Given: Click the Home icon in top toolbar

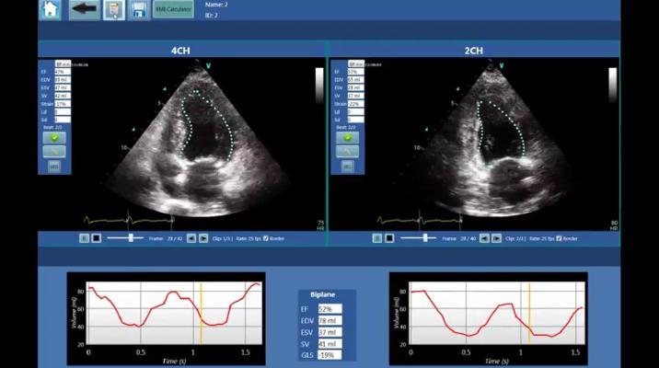Looking at the screenshot, I should tap(51, 10).
